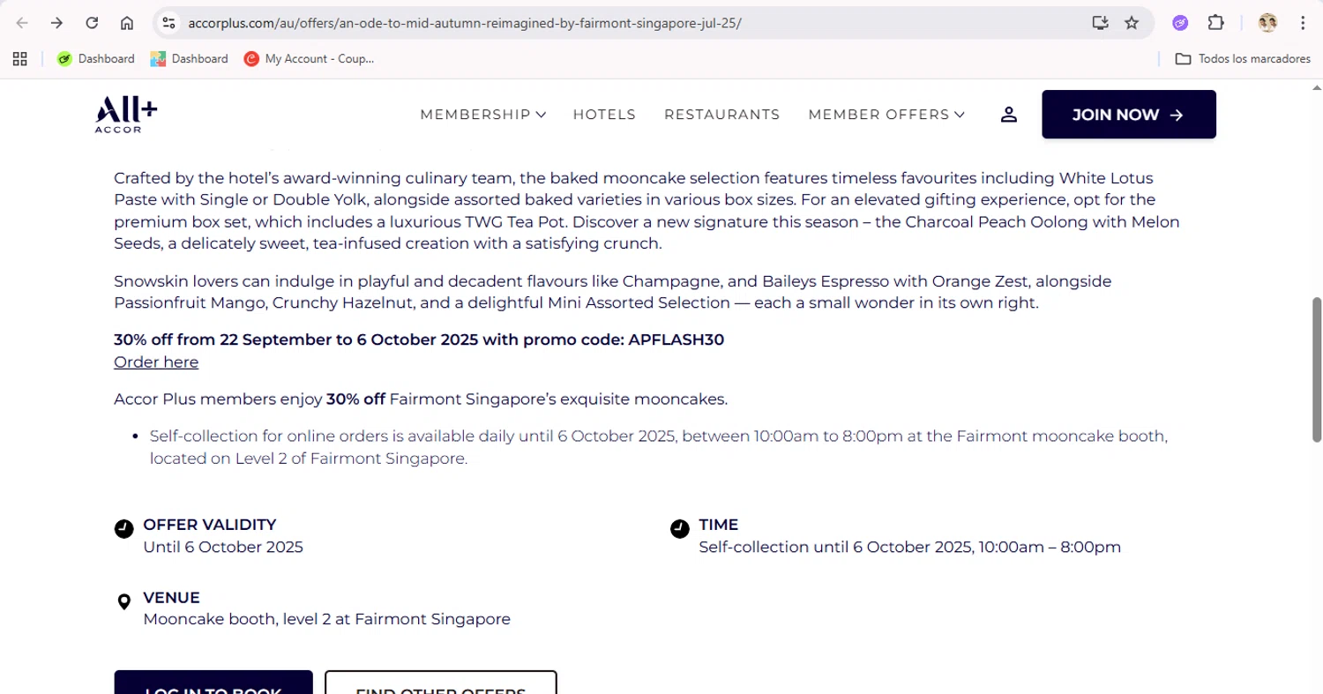Click the VENUE location pin icon
This screenshot has height=694, width=1323.
click(124, 602)
